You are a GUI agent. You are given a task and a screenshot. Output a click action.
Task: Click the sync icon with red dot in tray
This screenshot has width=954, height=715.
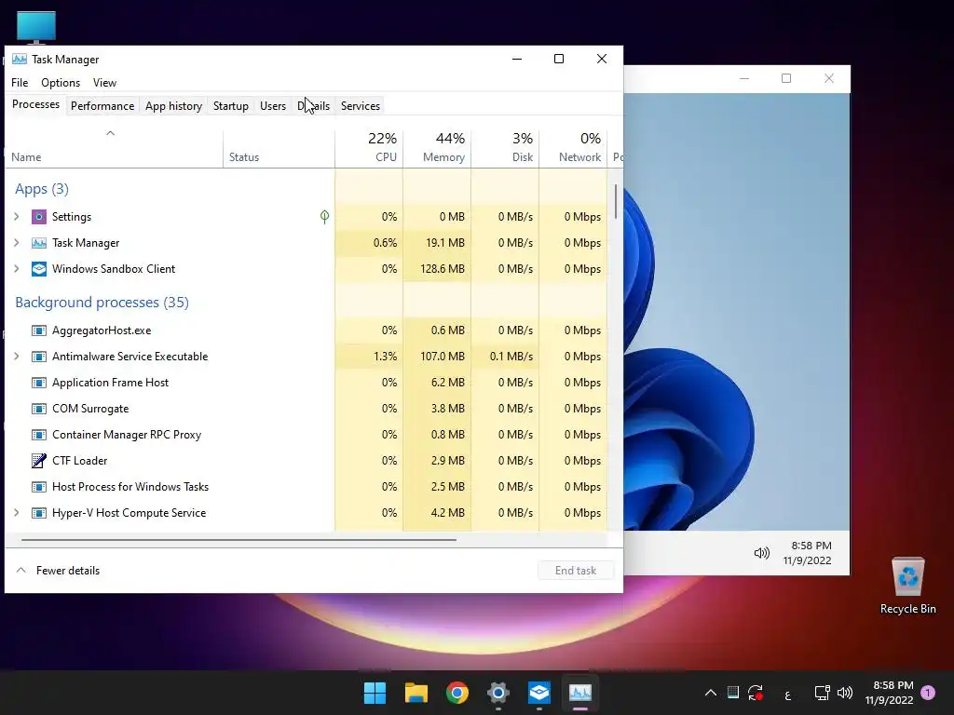[756, 693]
